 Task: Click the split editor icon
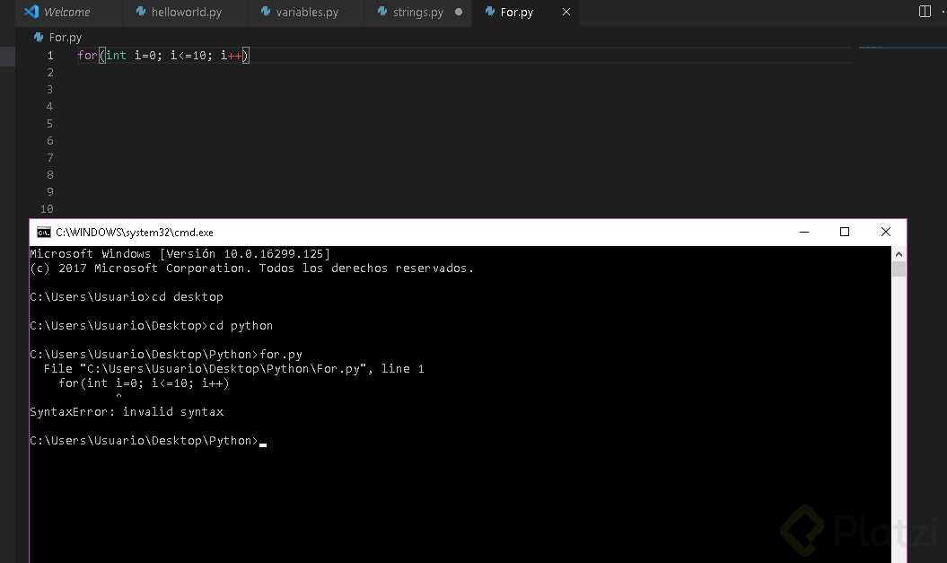pos(925,12)
